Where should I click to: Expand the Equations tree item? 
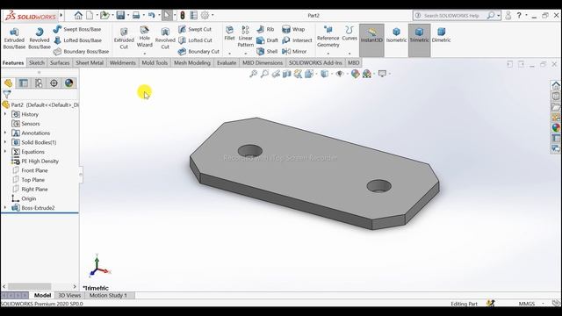pos(5,152)
